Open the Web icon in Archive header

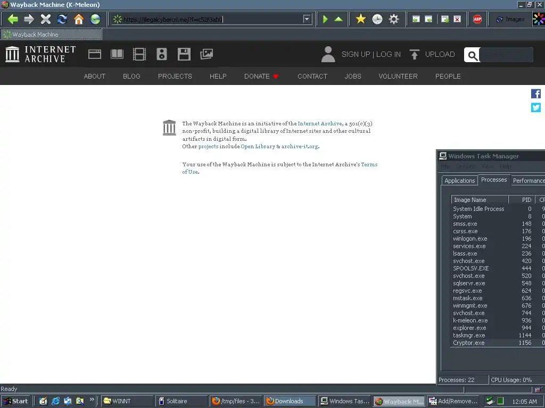coord(95,54)
